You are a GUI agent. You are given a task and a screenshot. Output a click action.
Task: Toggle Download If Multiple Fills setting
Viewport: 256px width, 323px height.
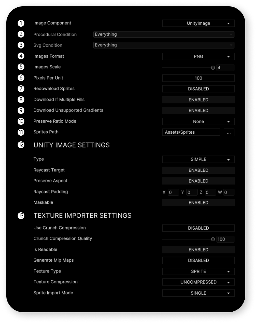(x=198, y=100)
